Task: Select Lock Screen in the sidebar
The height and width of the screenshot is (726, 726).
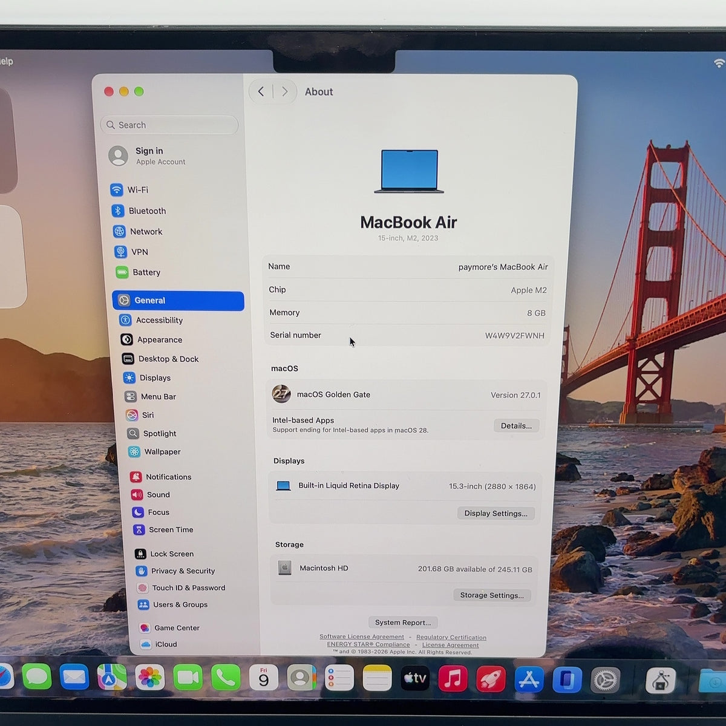Action: point(164,554)
